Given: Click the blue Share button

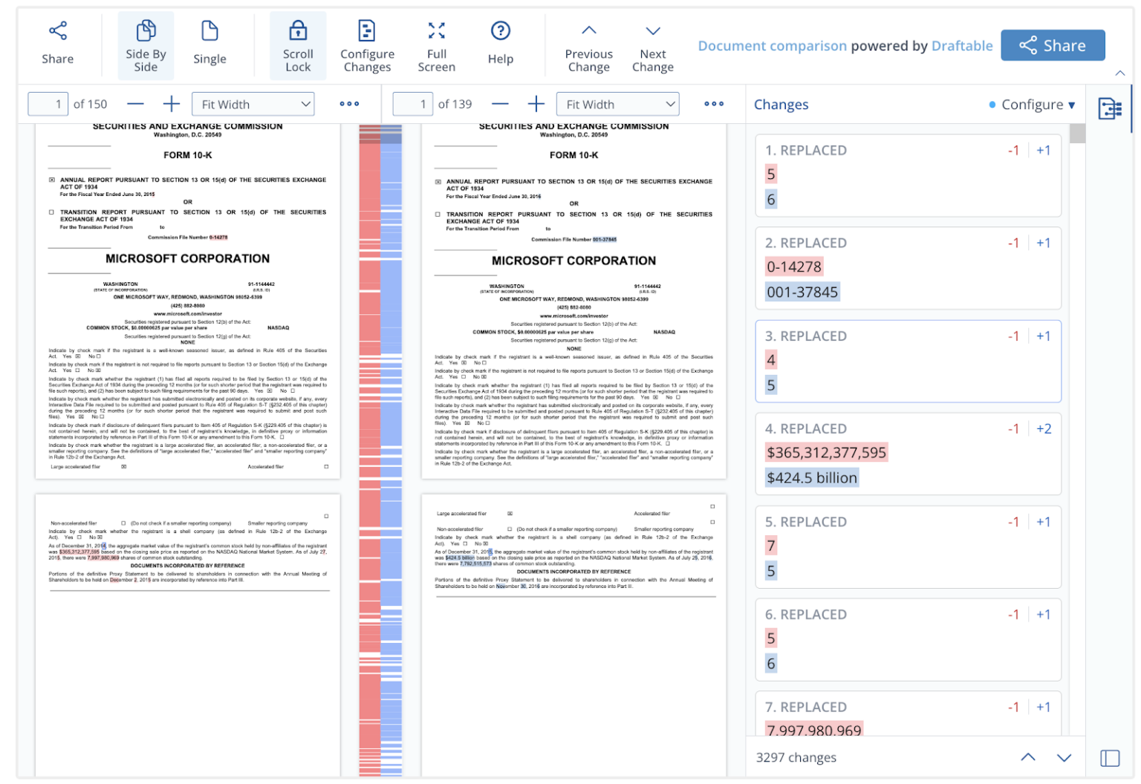Looking at the screenshot, I should click(x=1053, y=45).
